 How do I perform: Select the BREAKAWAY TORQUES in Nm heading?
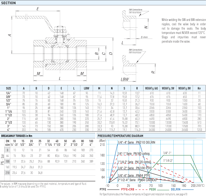point(17,136)
